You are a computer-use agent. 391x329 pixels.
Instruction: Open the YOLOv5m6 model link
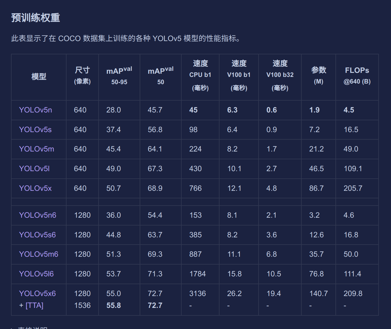[x=38, y=254]
